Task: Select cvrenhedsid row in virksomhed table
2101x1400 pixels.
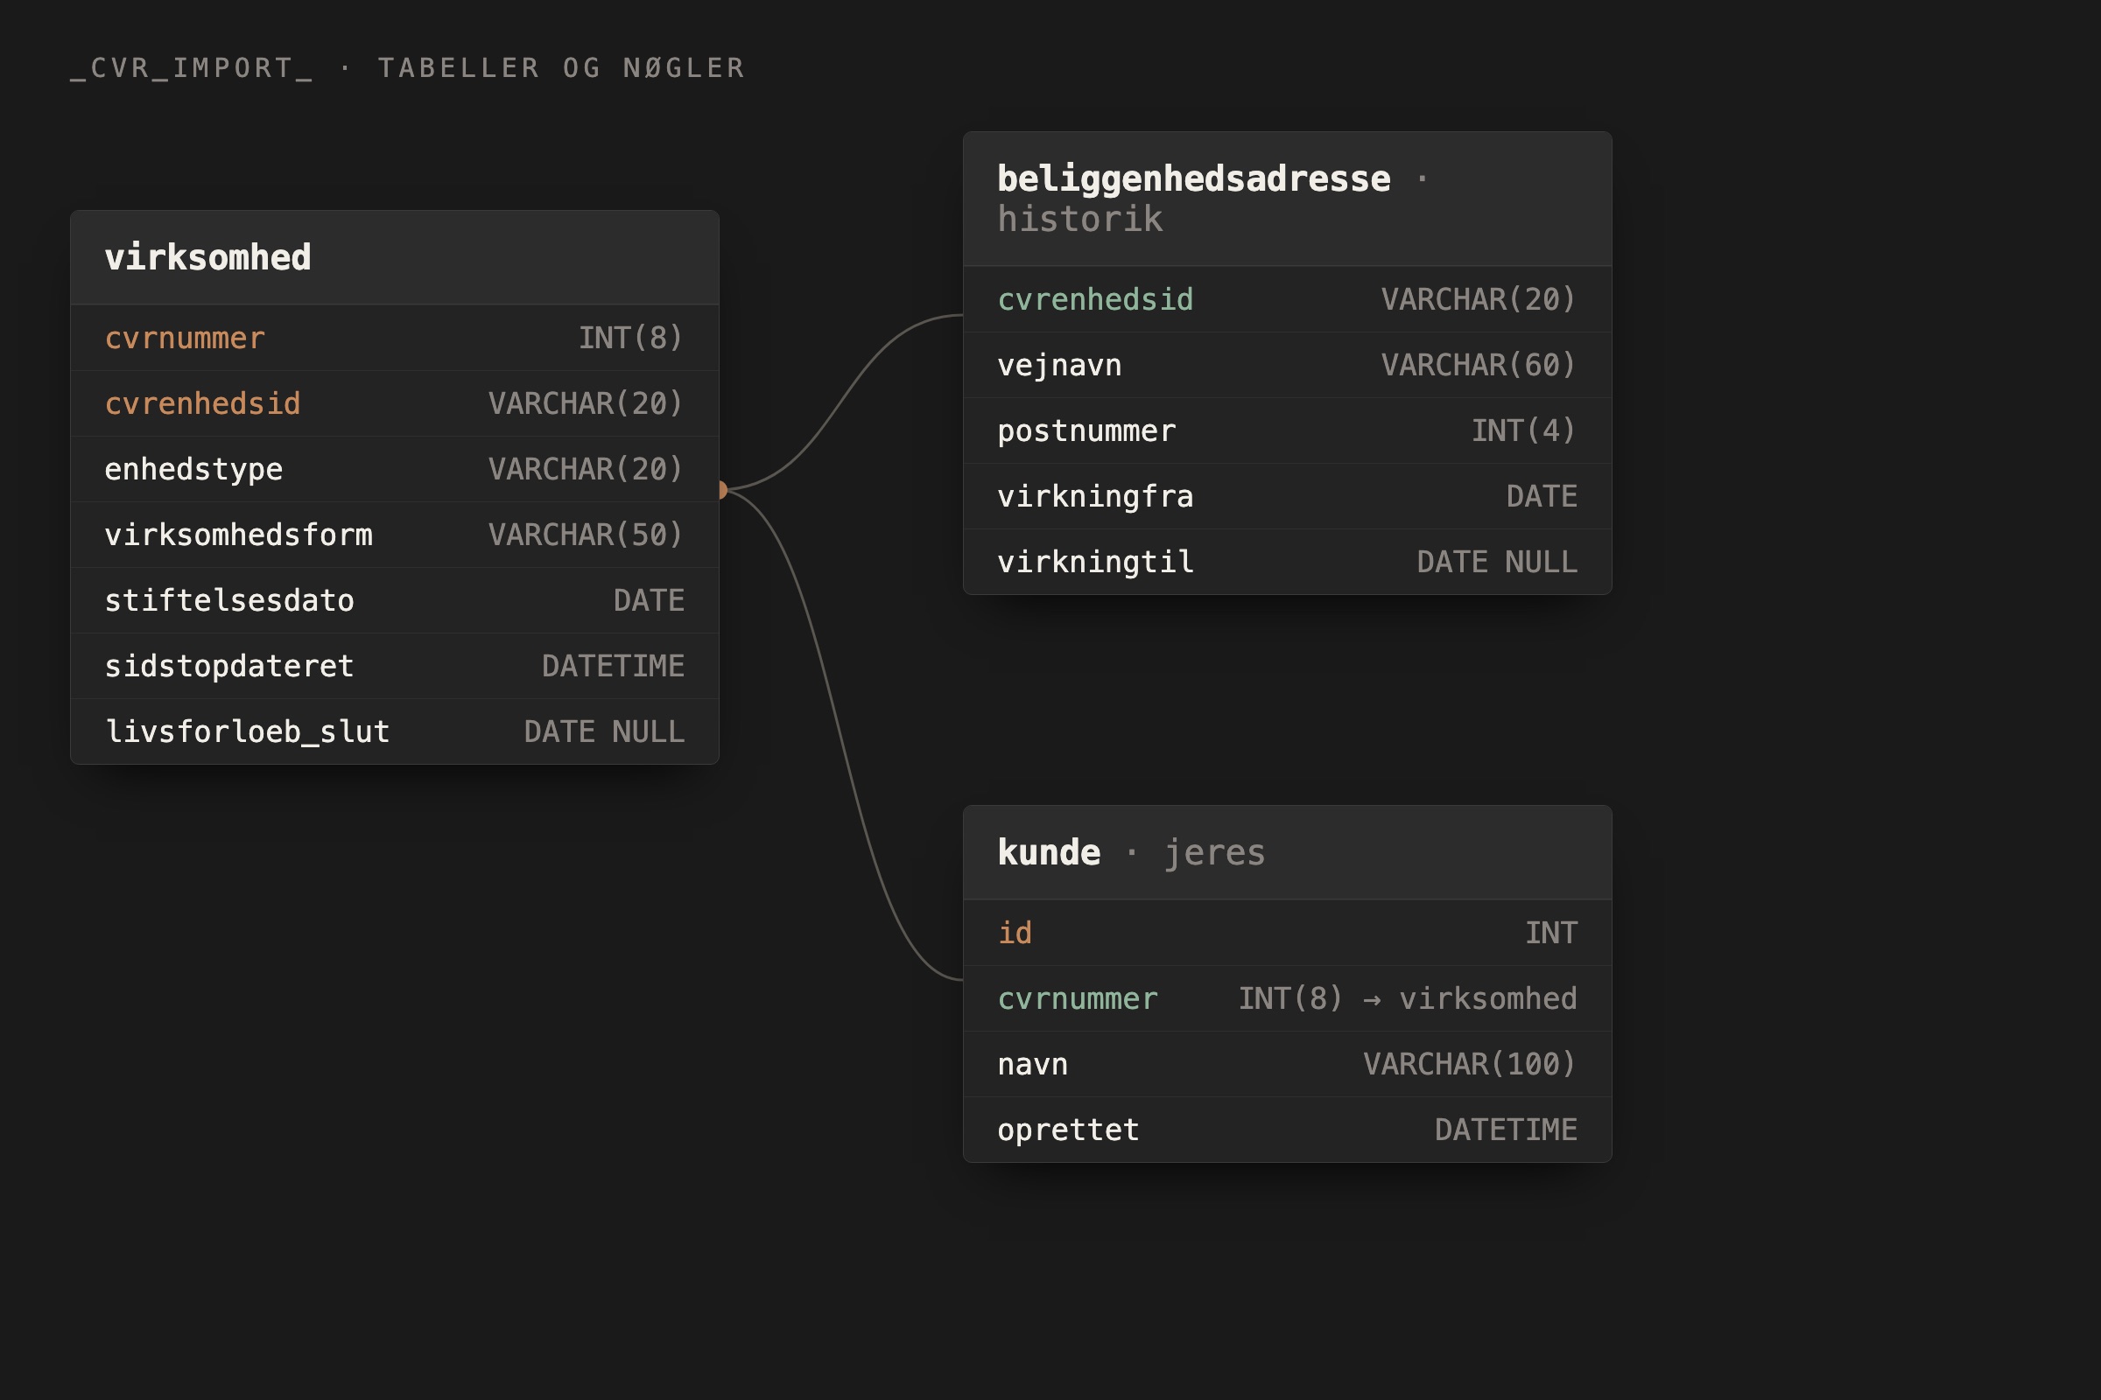Action: (x=395, y=403)
